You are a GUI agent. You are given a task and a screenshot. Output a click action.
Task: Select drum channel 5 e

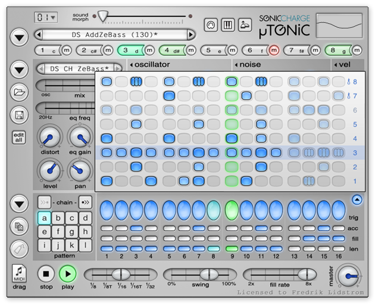214,50
